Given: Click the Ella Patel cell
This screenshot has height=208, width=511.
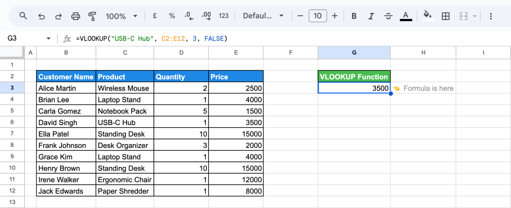Looking at the screenshot, I should point(66,134).
